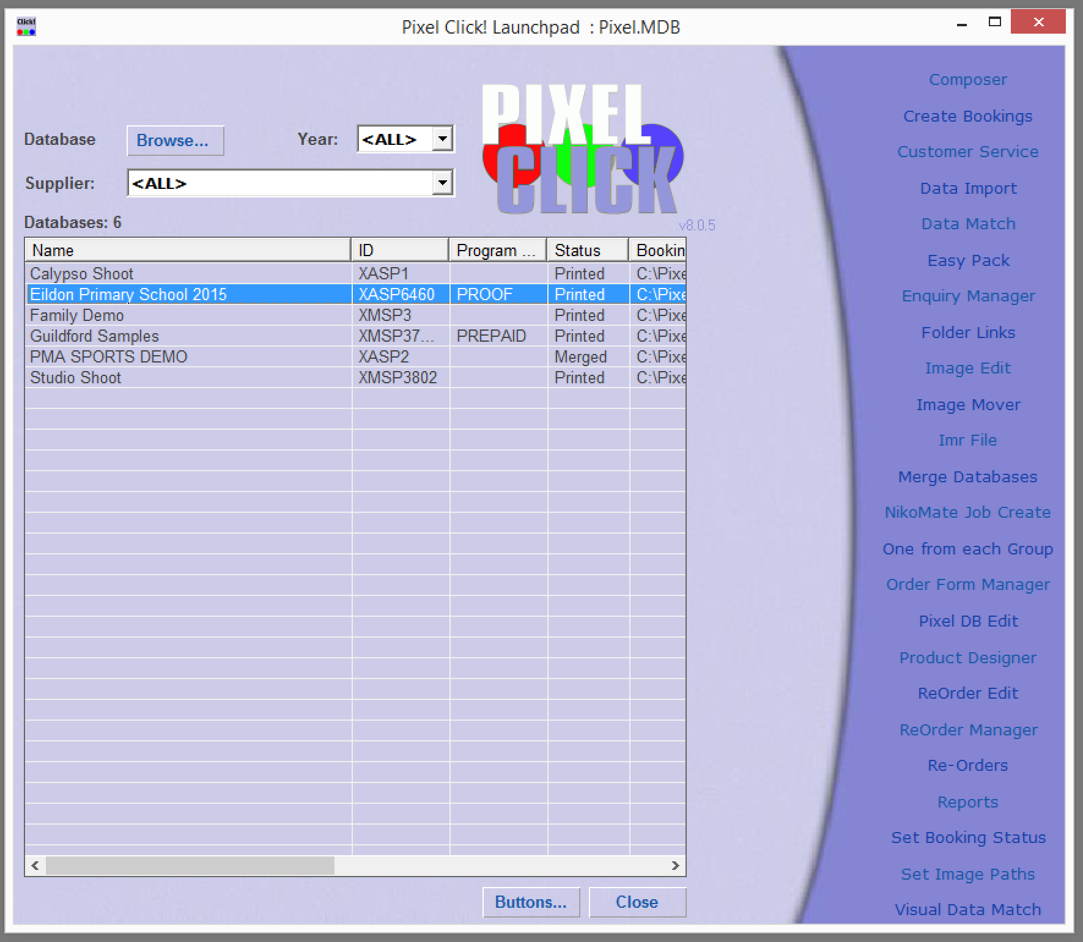The height and width of the screenshot is (942, 1083).
Task: Click the Close button at bottom
Action: point(637,902)
